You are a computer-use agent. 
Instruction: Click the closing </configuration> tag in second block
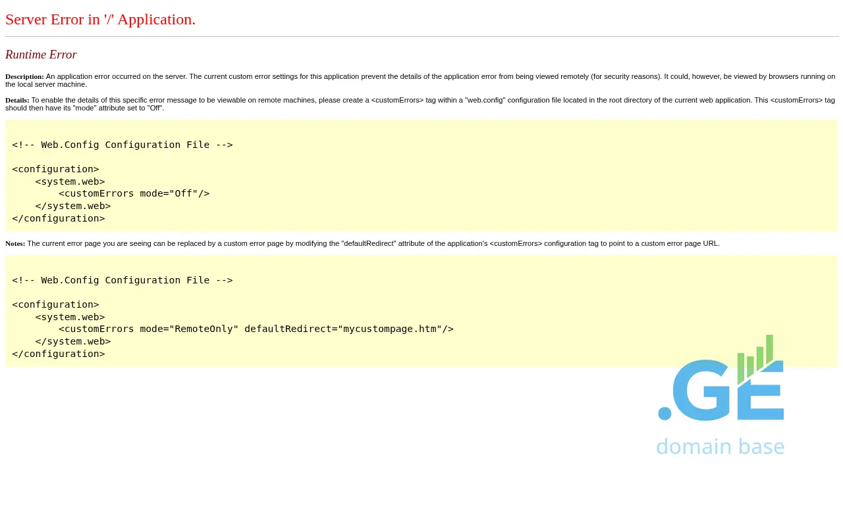coord(58,354)
